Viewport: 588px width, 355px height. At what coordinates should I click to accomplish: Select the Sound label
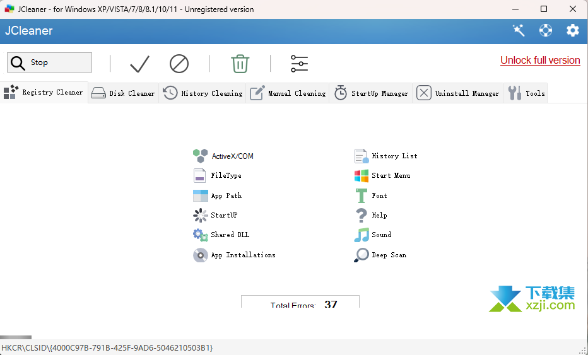tap(381, 235)
